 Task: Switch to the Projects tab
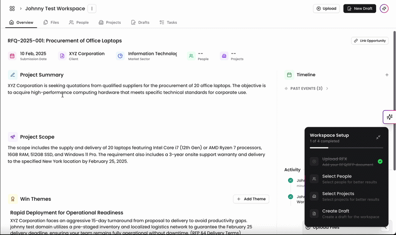110,22
